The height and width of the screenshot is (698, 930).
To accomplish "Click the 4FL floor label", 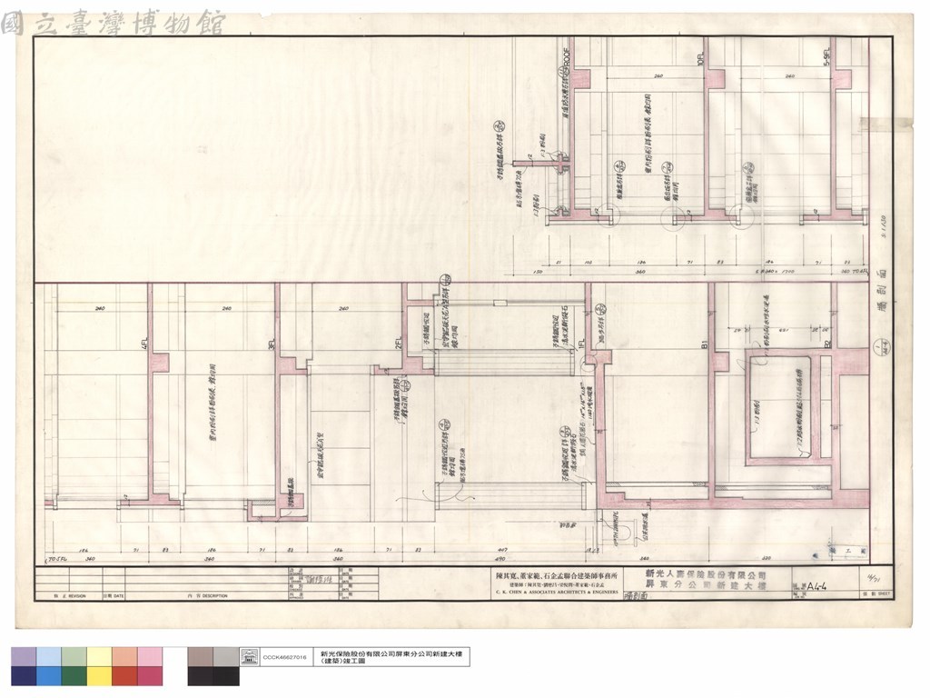I will [146, 343].
